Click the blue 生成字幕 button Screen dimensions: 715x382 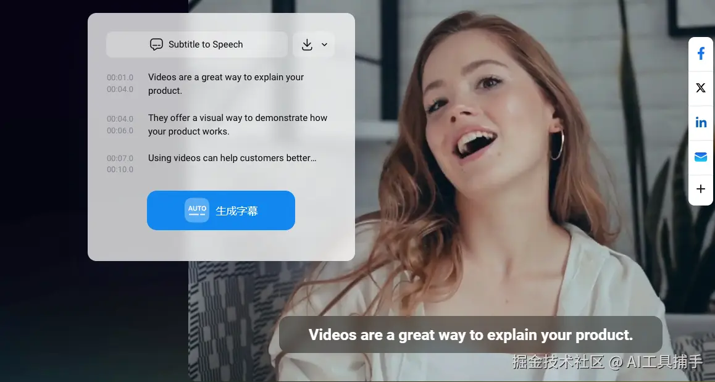coord(220,210)
